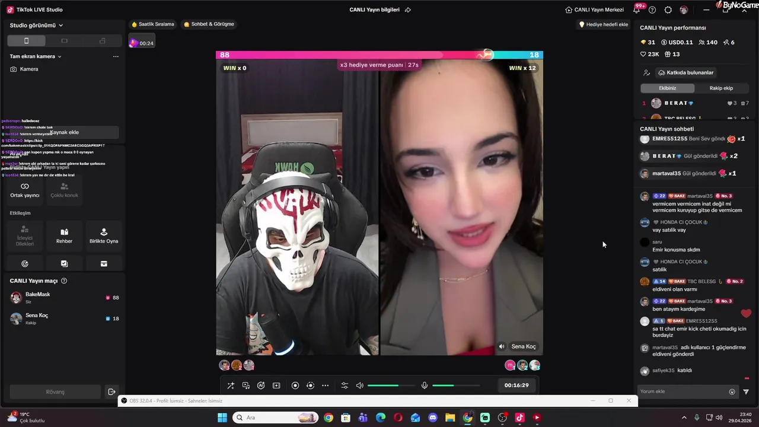Viewport: 759px width, 427px height.
Task: Click the circular target icon tile under Etkileşim
Action: pyautogui.click(x=24, y=263)
